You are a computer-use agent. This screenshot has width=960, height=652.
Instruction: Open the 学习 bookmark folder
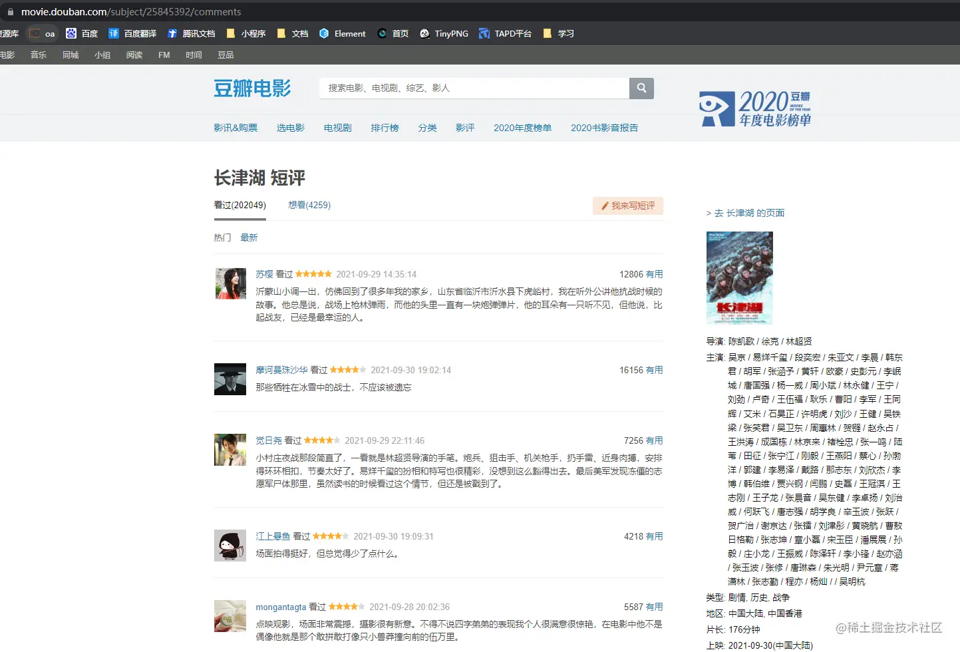click(x=559, y=33)
